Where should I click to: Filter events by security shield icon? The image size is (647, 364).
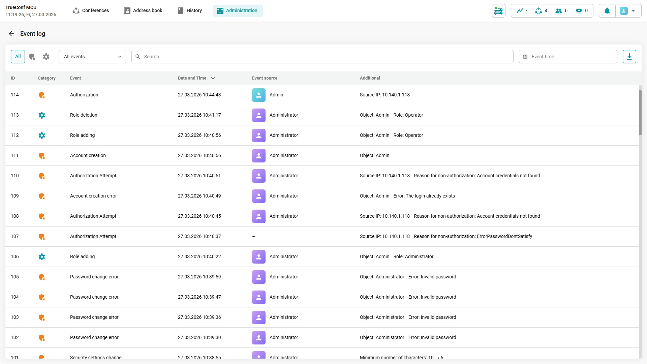point(32,57)
